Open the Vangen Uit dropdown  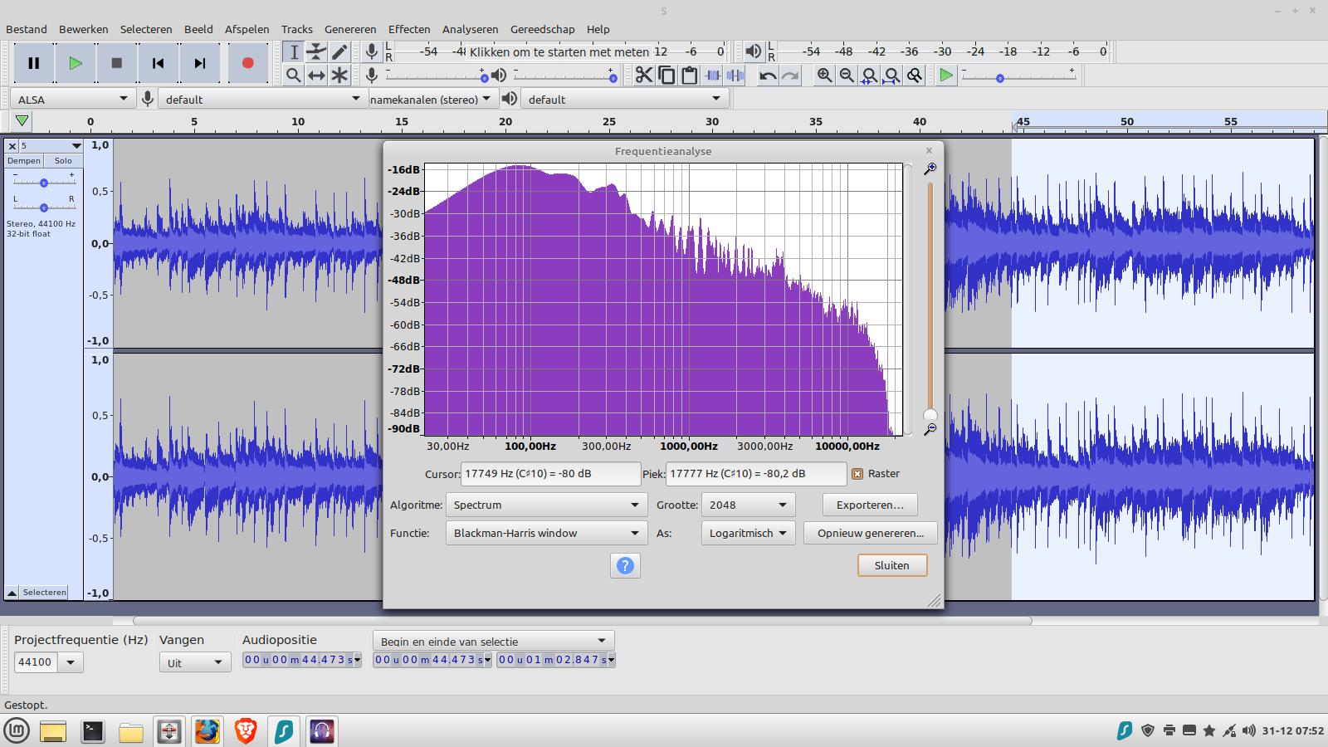pos(195,662)
